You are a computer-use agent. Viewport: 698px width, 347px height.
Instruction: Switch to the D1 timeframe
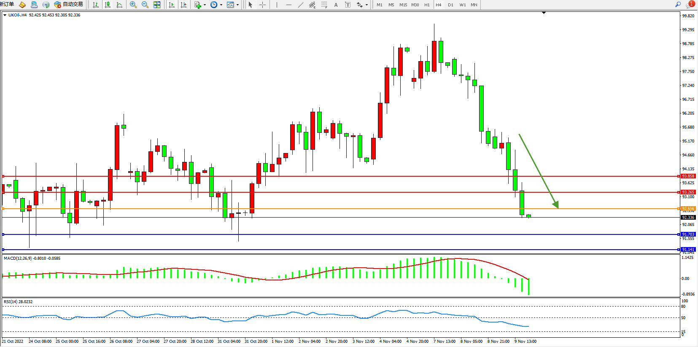(x=450, y=5)
